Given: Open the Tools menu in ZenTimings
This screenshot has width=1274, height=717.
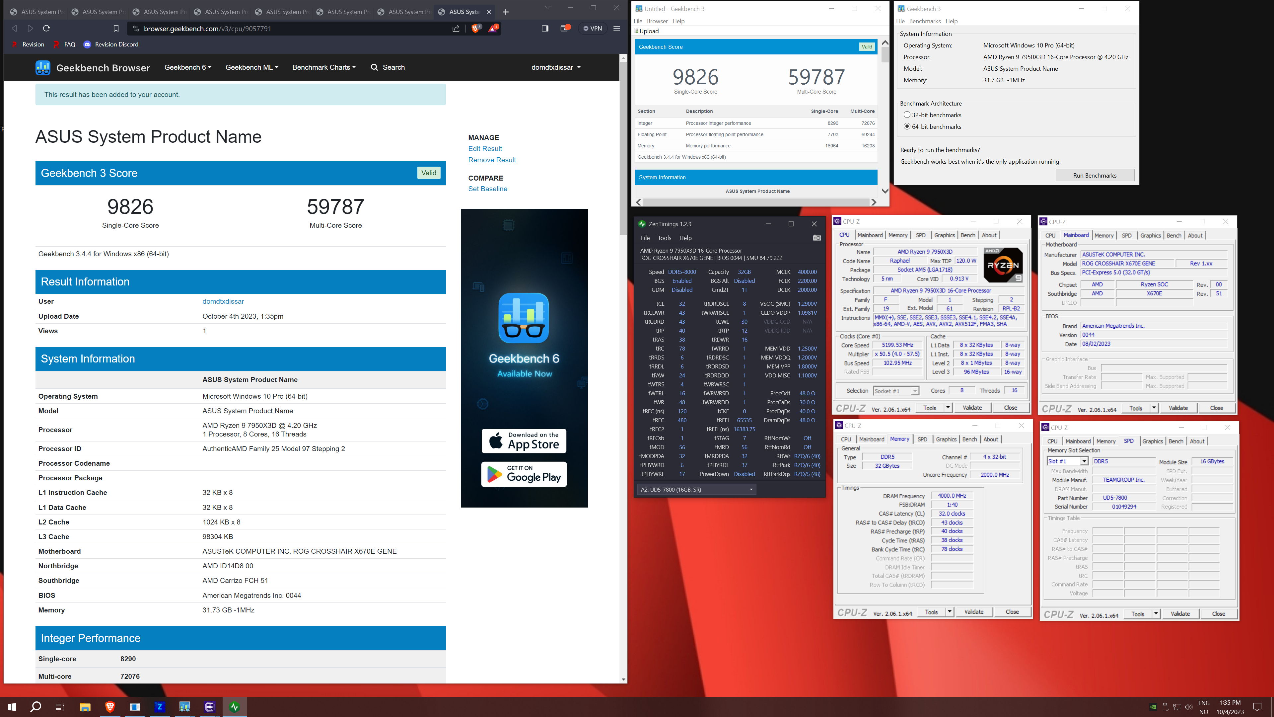Looking at the screenshot, I should pos(664,238).
